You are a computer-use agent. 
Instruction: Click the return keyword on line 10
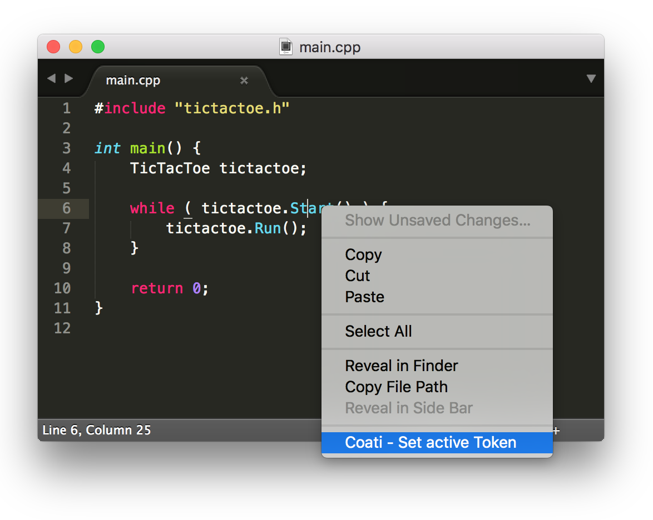[157, 288]
